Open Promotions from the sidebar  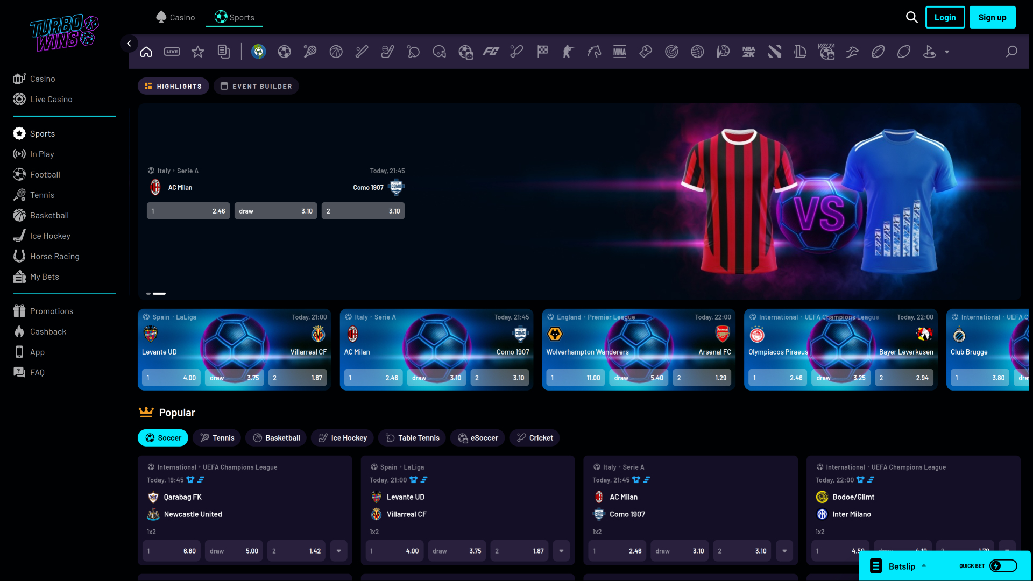coord(52,310)
